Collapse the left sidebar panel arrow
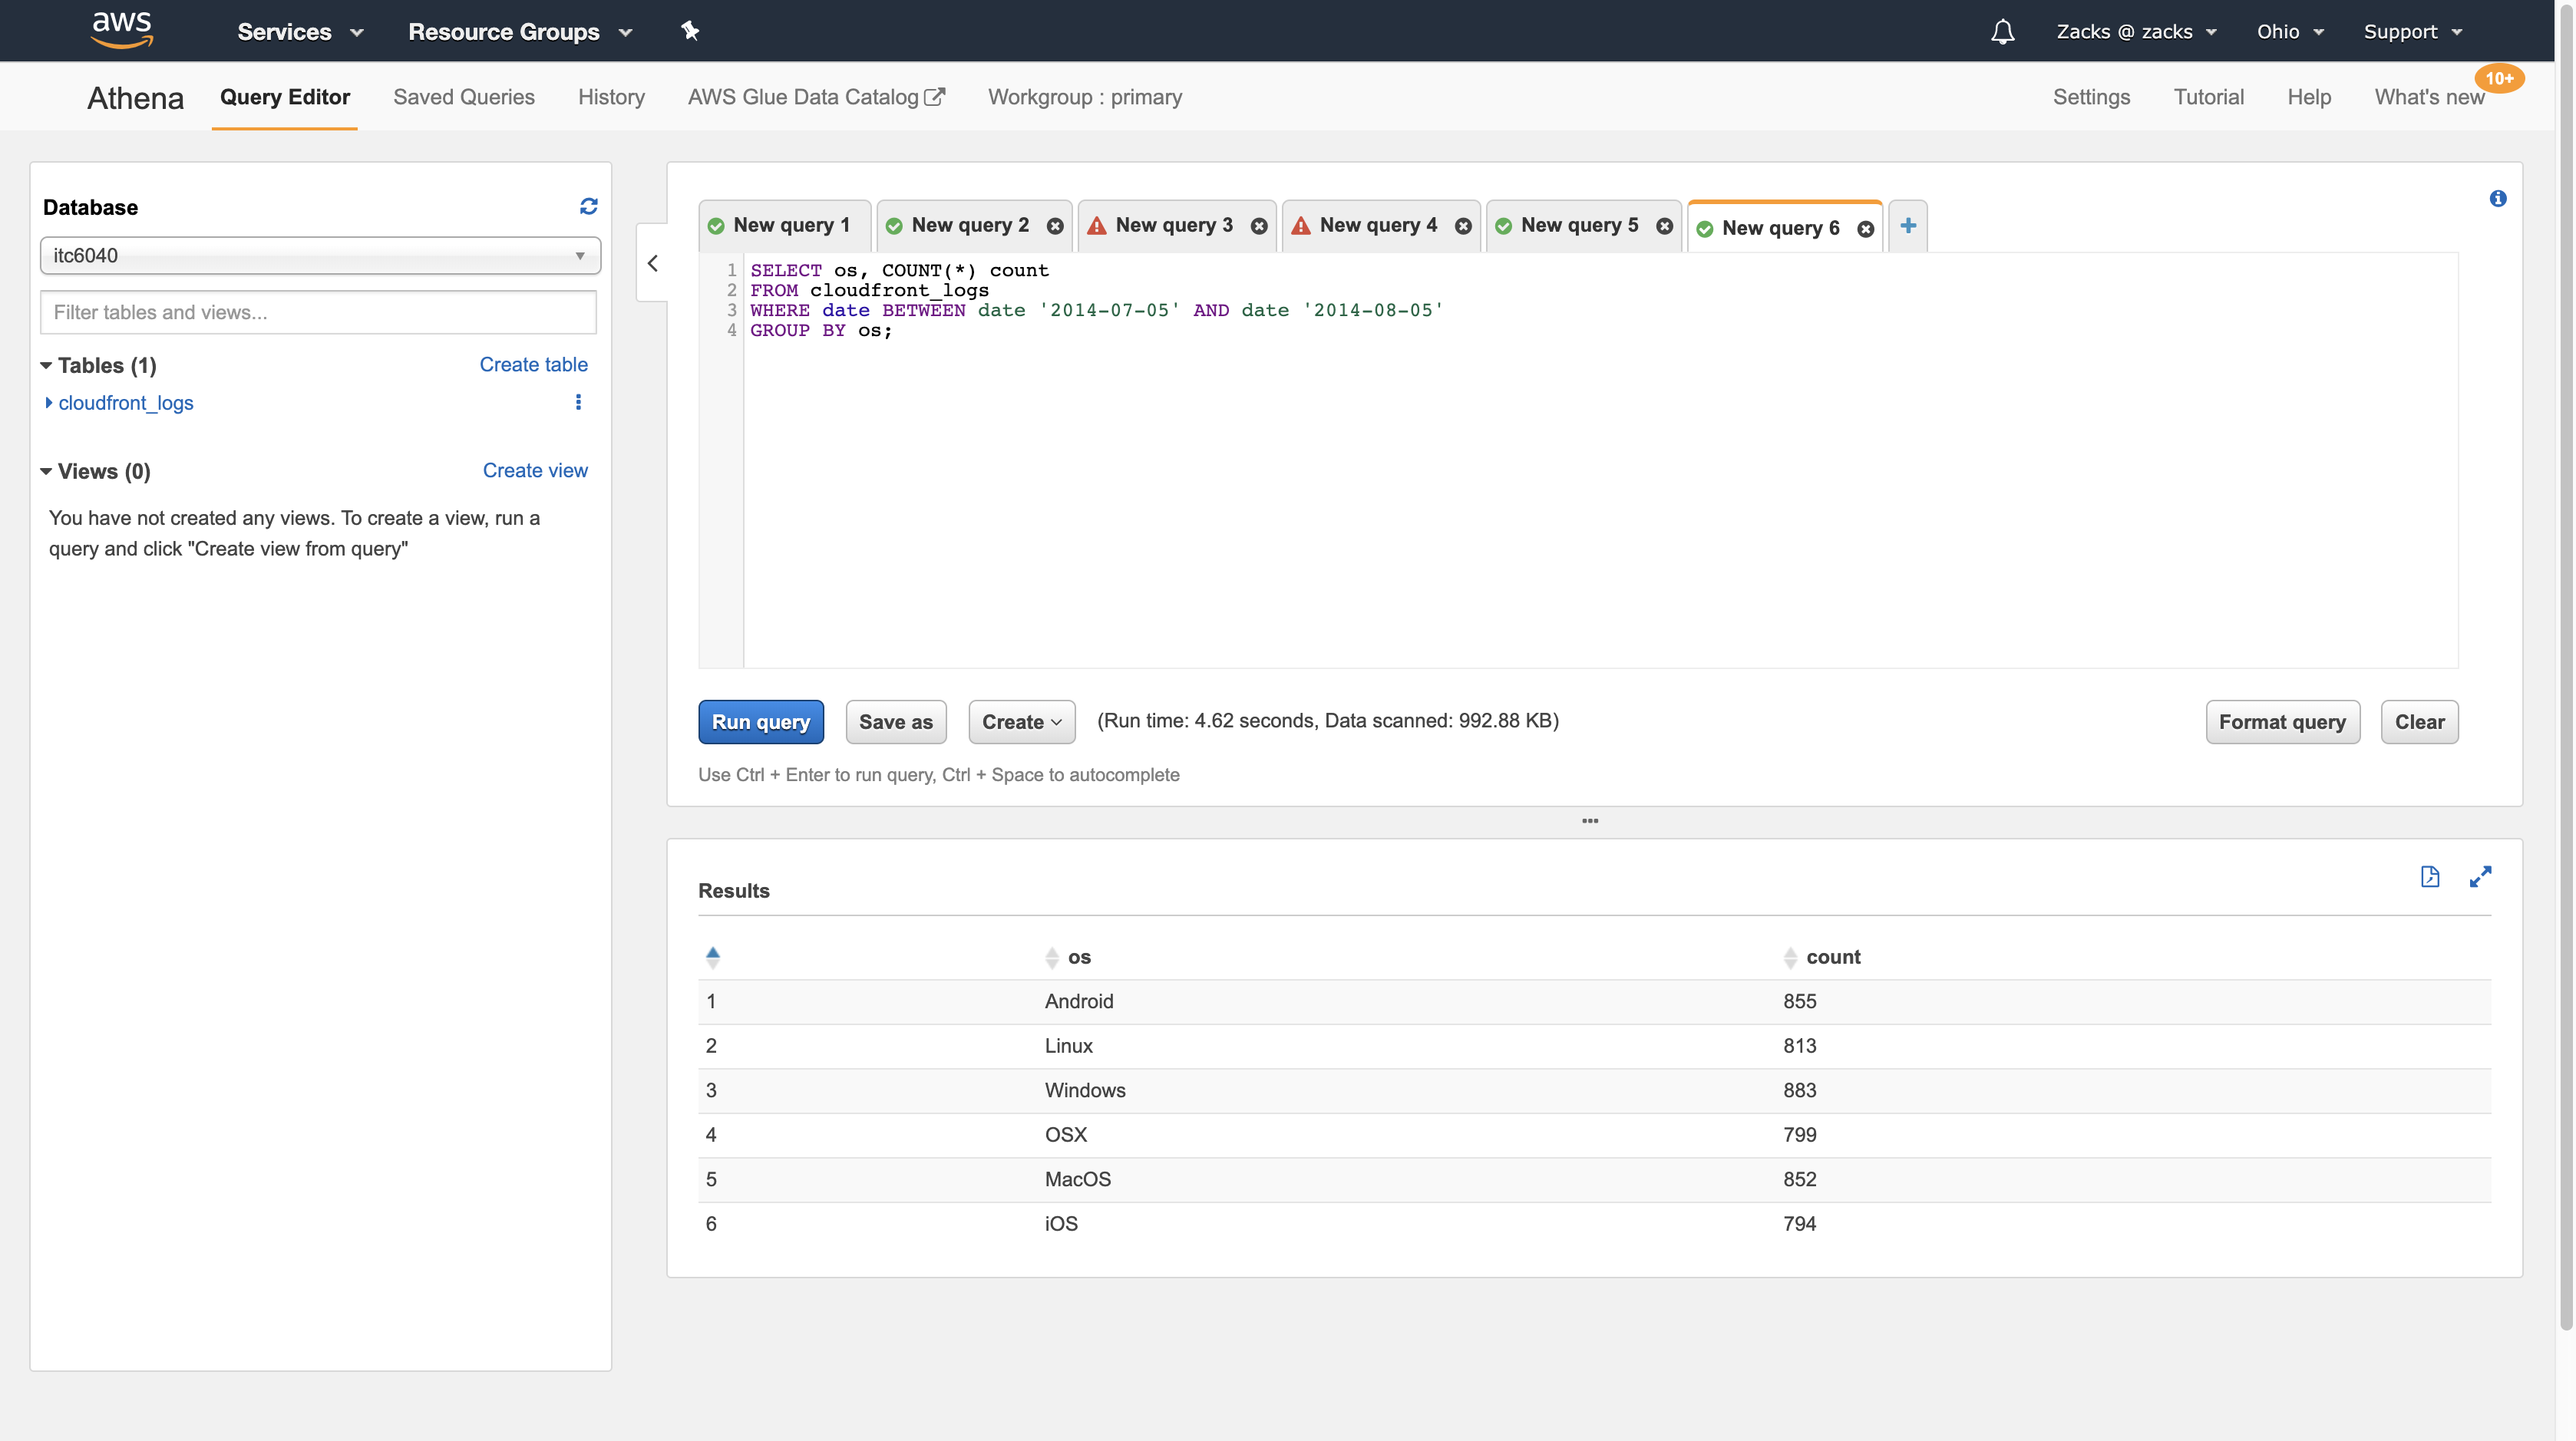The image size is (2576, 1441). coord(653,263)
